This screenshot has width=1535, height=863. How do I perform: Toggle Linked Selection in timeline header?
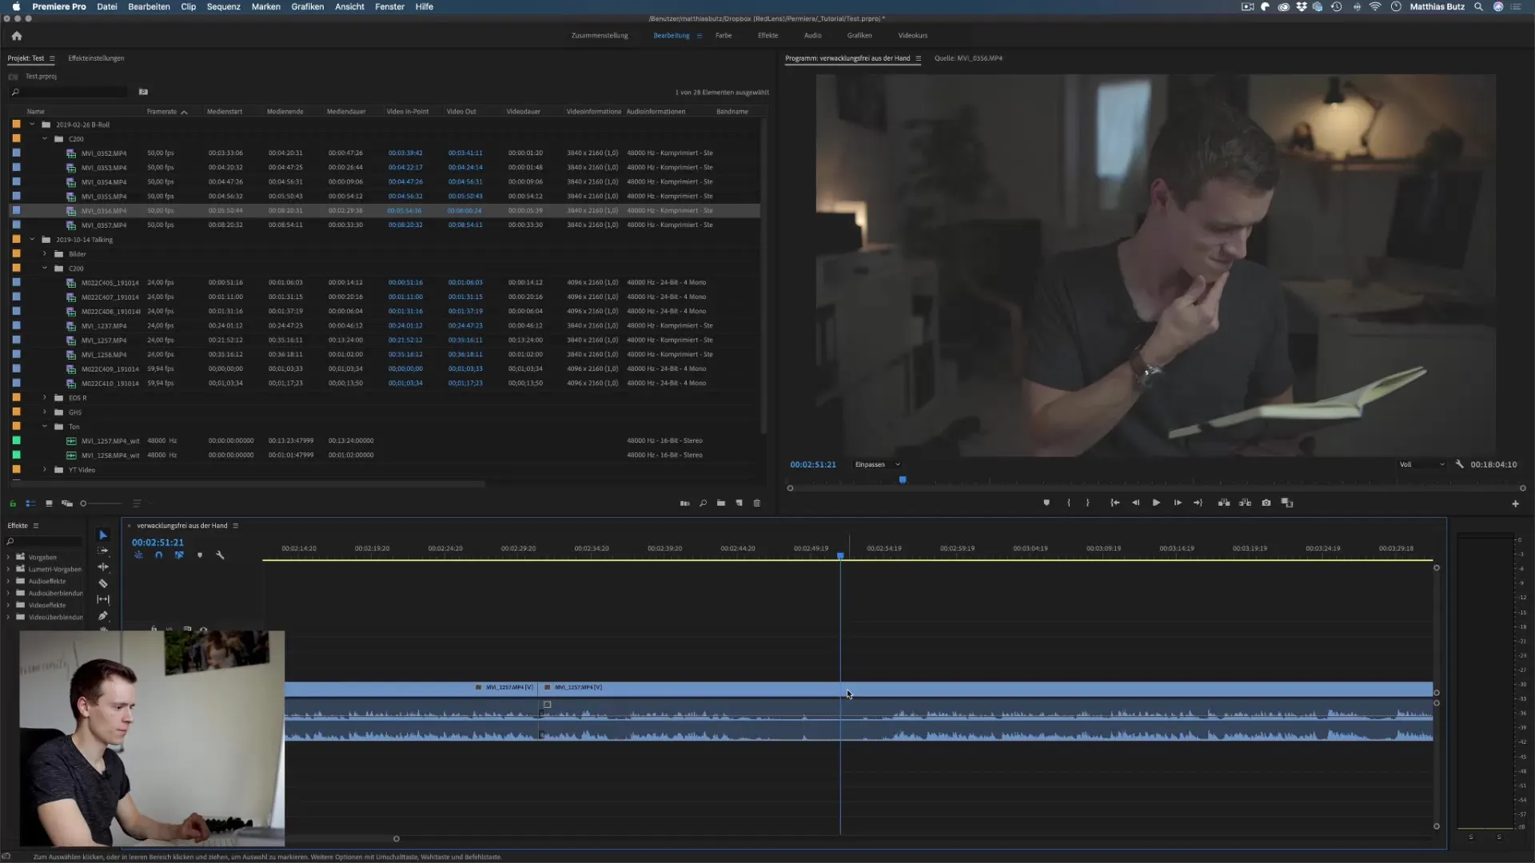pos(179,555)
